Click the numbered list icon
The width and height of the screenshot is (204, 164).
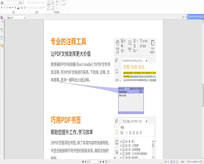(x=33, y=3)
